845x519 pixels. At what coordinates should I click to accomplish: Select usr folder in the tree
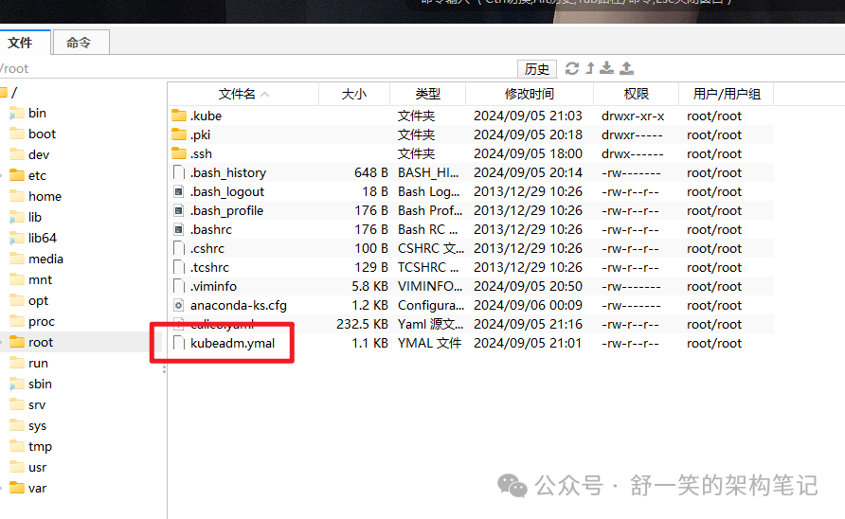37,467
